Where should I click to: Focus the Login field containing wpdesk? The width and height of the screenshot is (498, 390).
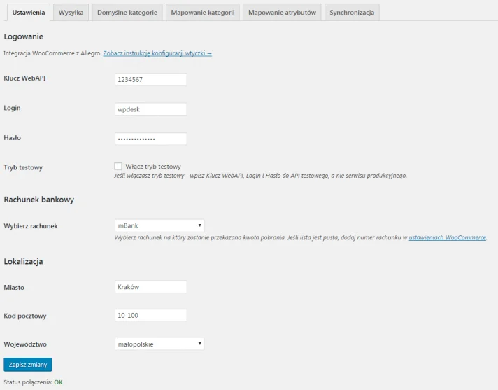pyautogui.click(x=151, y=109)
